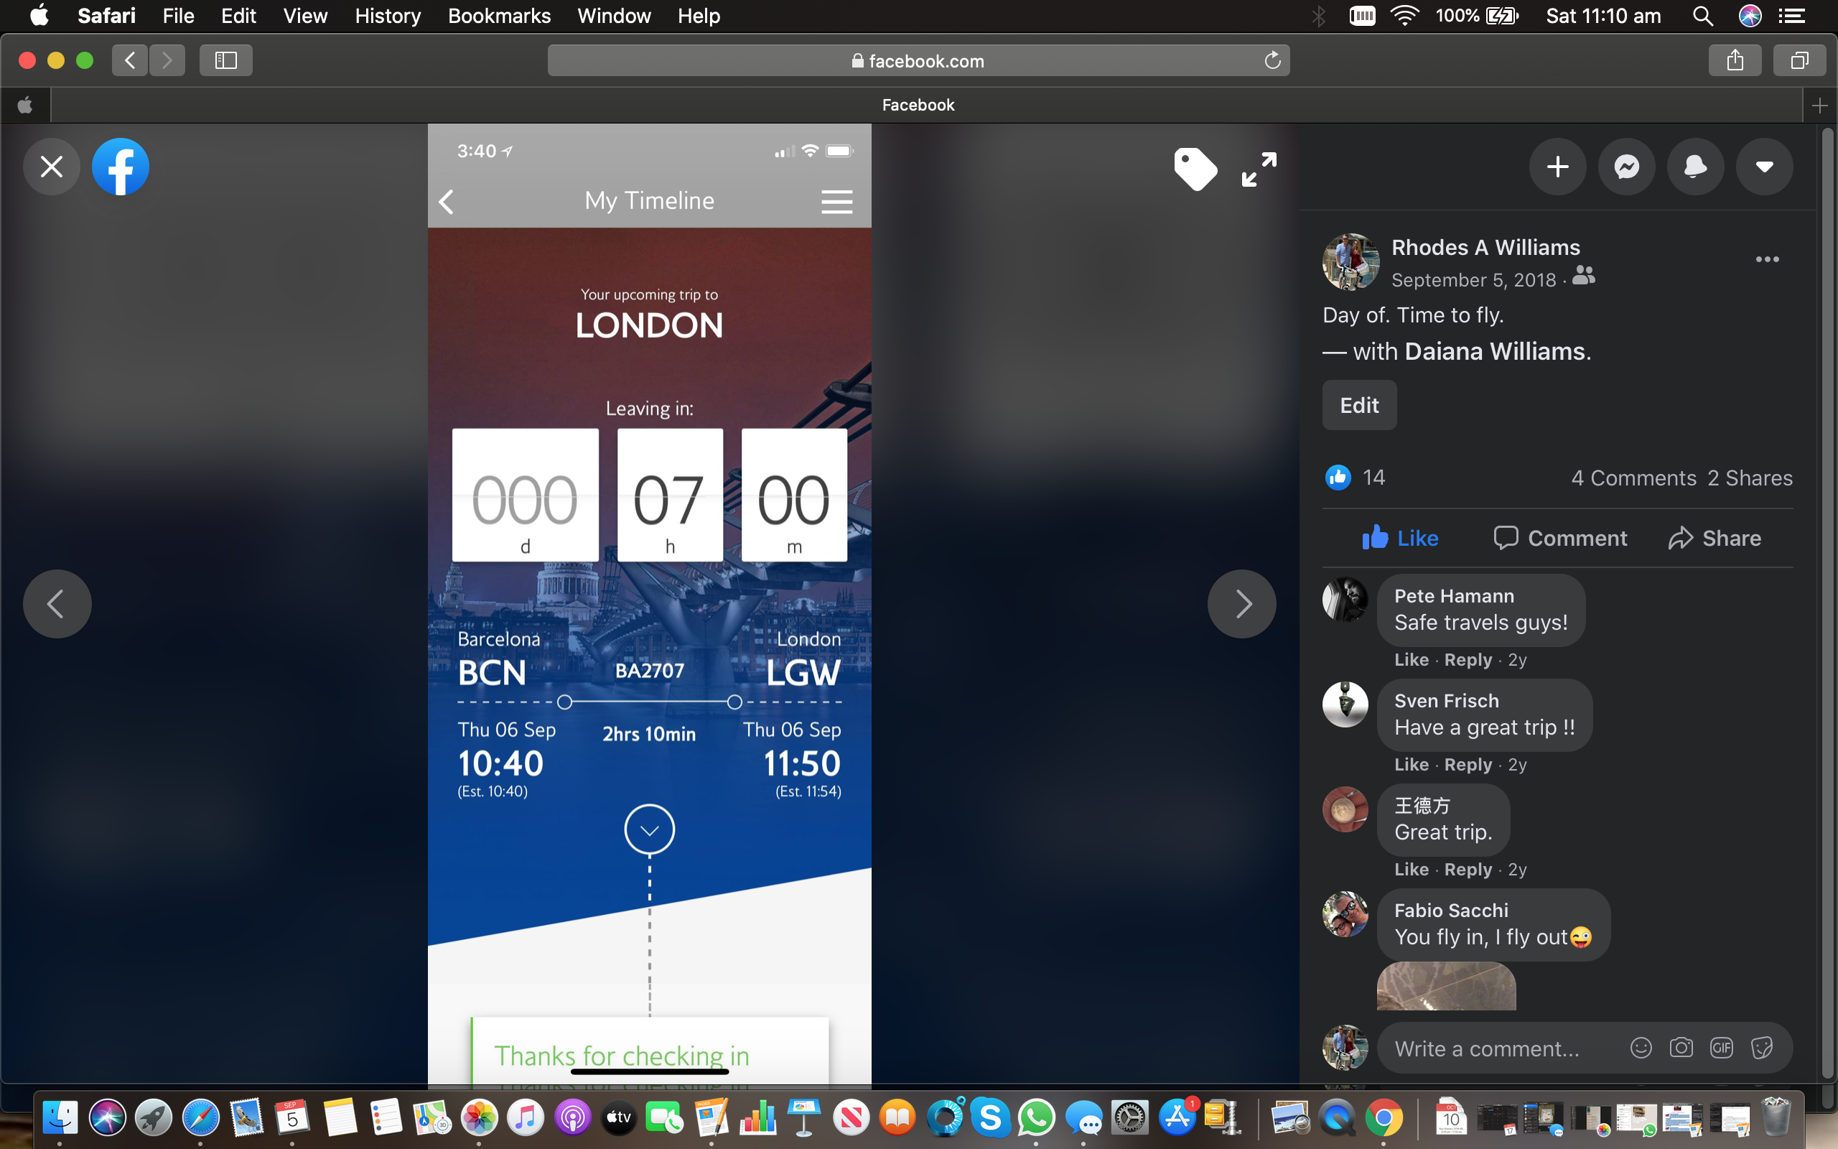The height and width of the screenshot is (1149, 1838).
Task: Open Pete Hamann's profile picture
Action: [x=1345, y=600]
